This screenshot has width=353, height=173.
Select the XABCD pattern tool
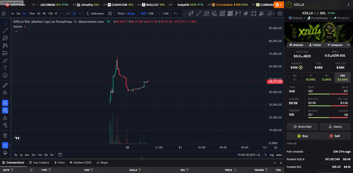pos(5,46)
